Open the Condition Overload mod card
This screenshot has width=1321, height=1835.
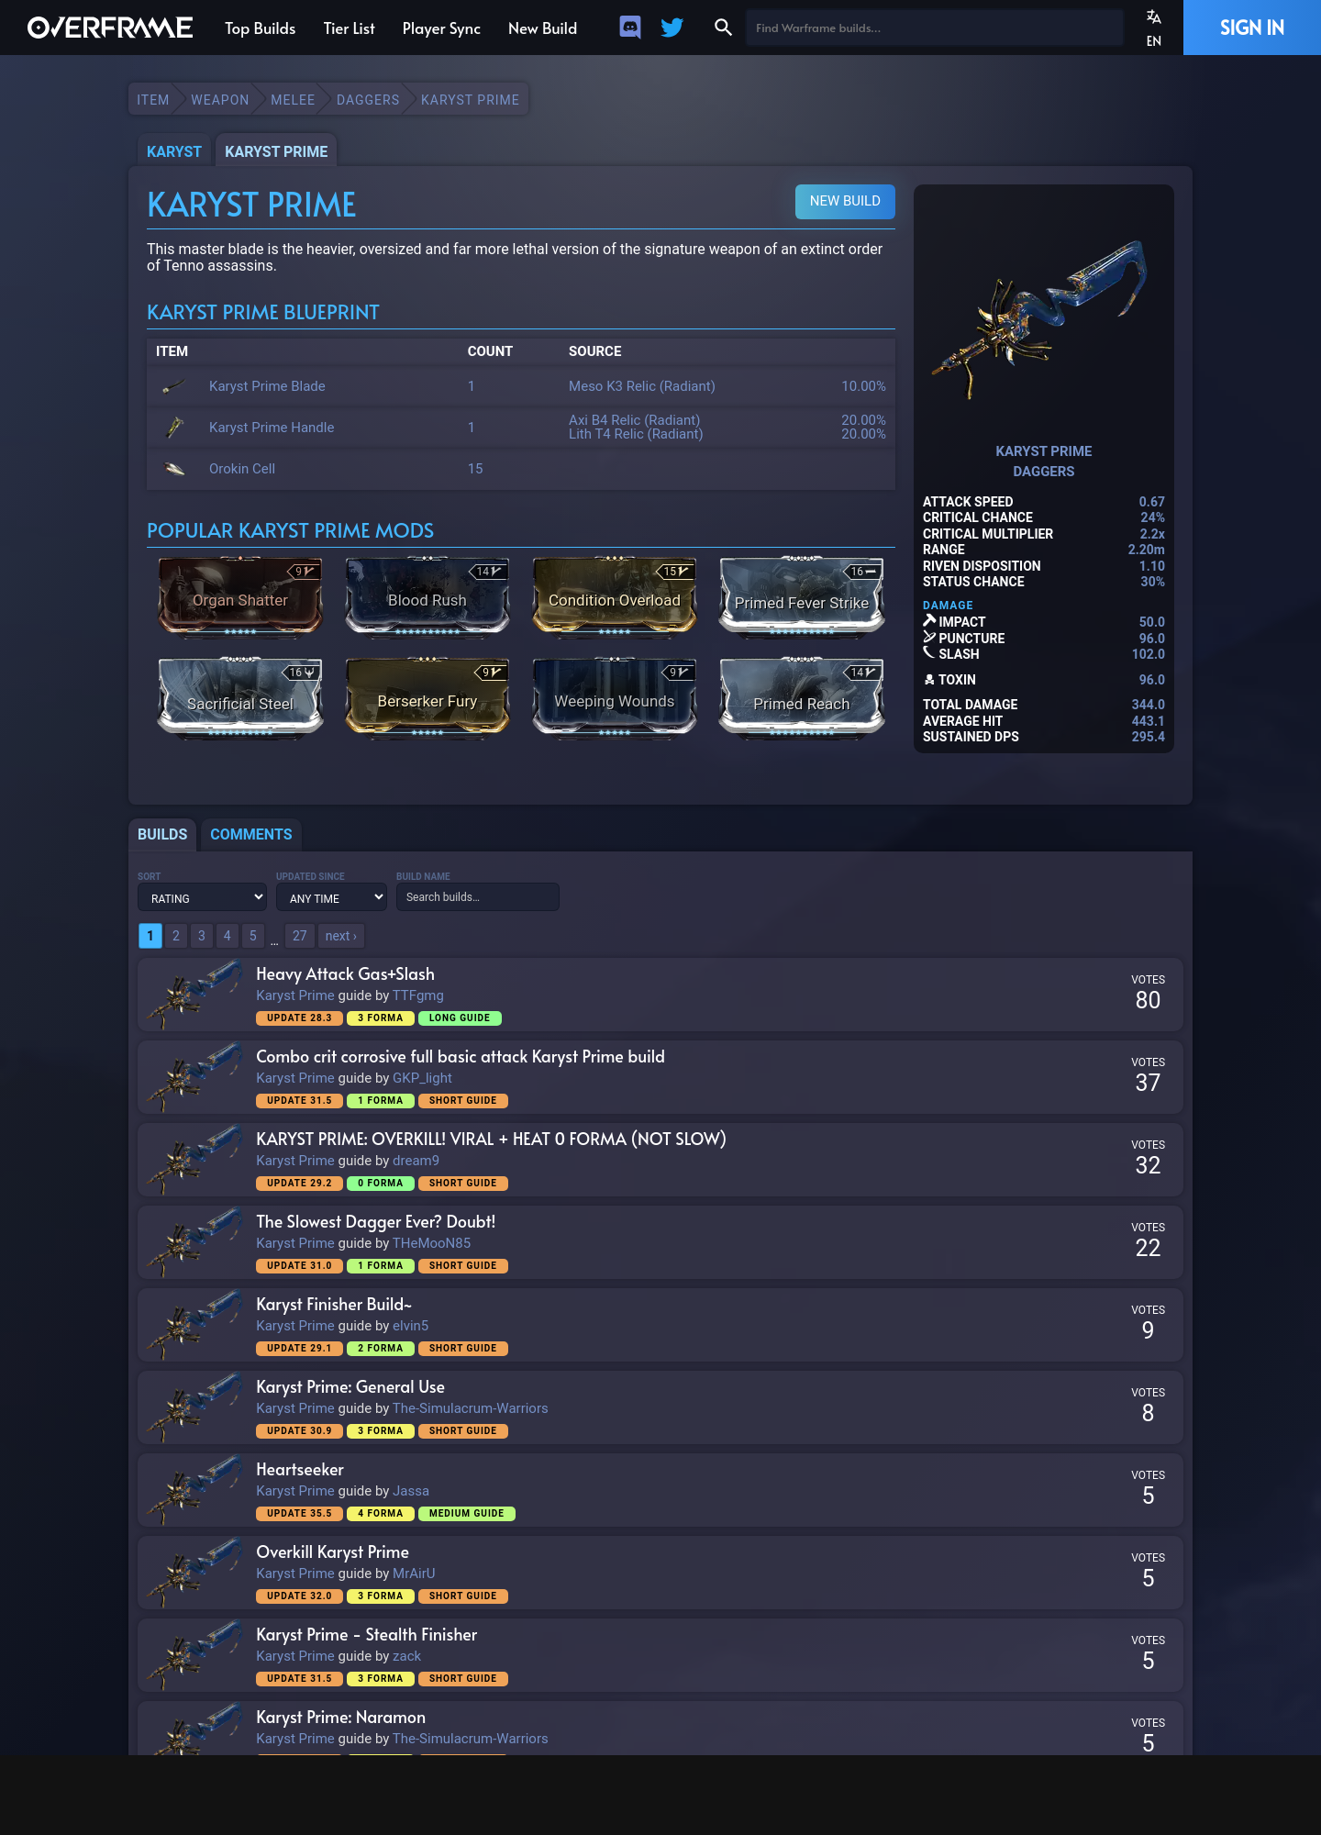click(615, 596)
